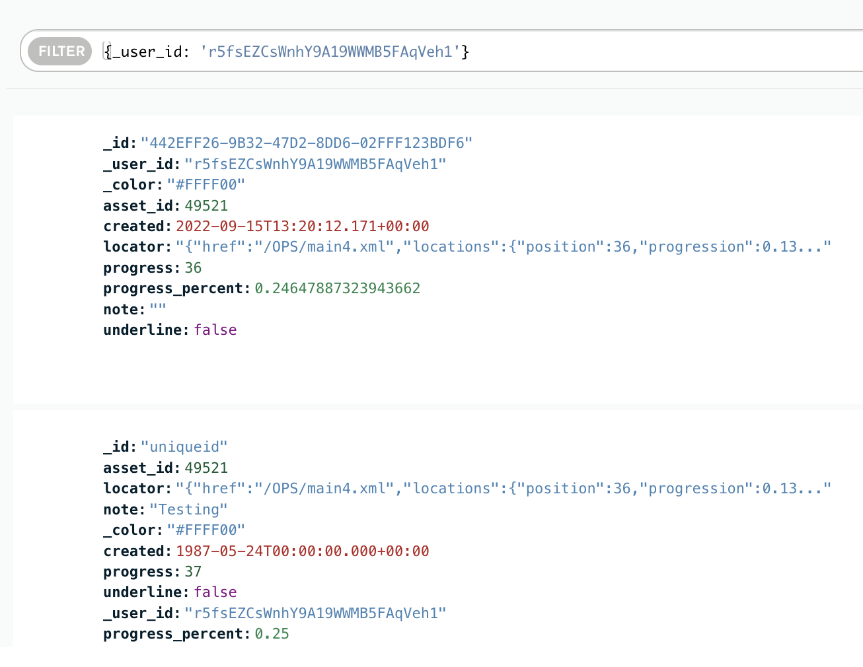Click the locator string in second document
Viewport: 863px width, 667px height.
pyautogui.click(x=502, y=489)
